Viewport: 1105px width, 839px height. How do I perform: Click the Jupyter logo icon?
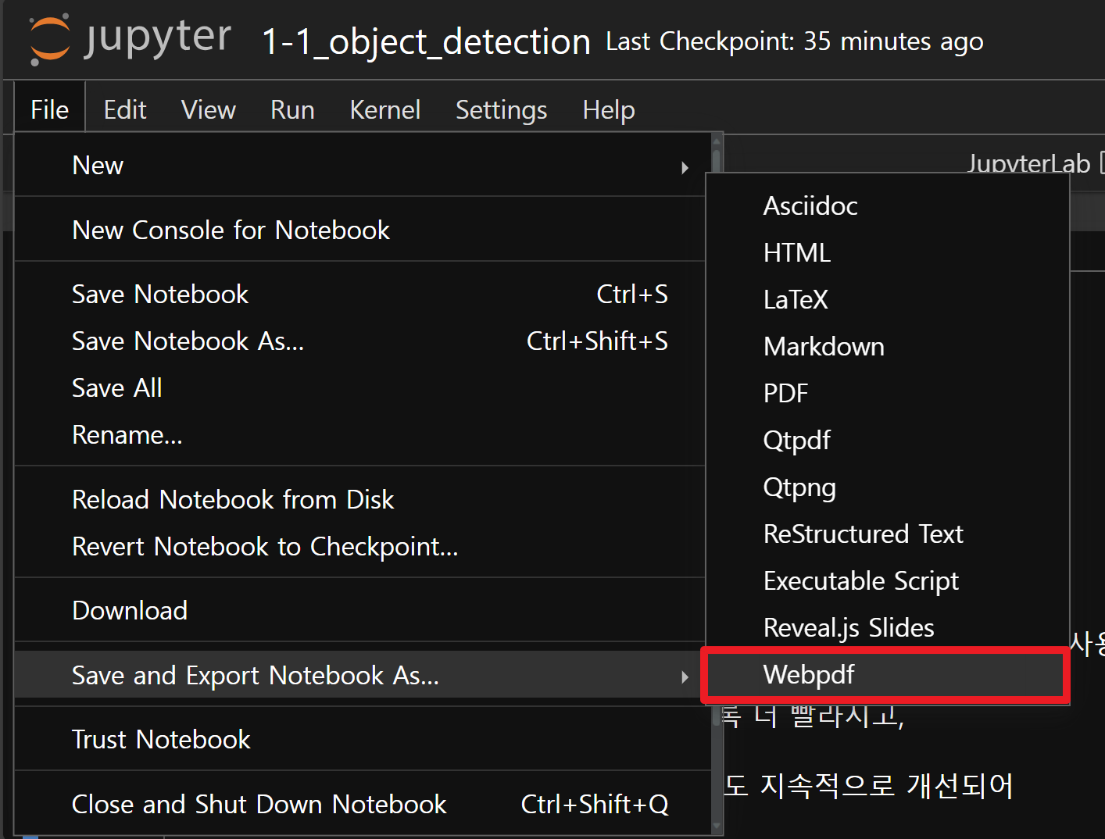tap(50, 39)
